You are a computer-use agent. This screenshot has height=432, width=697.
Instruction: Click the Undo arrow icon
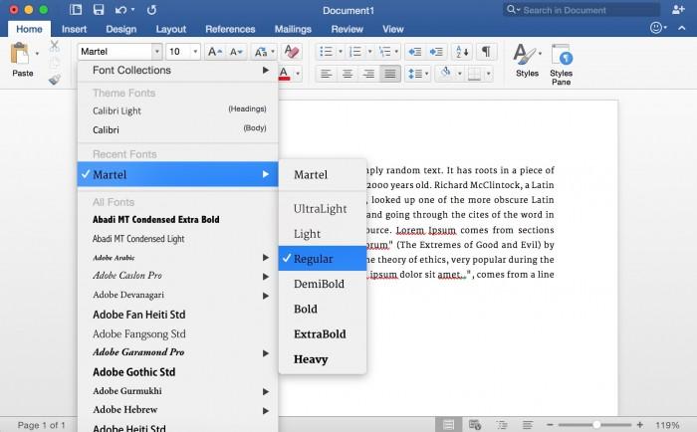click(x=120, y=10)
